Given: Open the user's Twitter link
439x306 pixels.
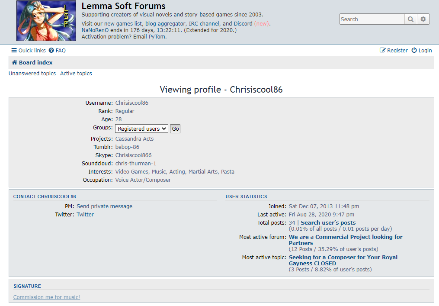Looking at the screenshot, I should point(85,214).
